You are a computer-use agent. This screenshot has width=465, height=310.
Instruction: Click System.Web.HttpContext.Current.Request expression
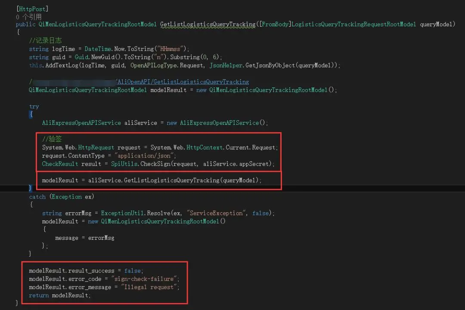[213, 147]
